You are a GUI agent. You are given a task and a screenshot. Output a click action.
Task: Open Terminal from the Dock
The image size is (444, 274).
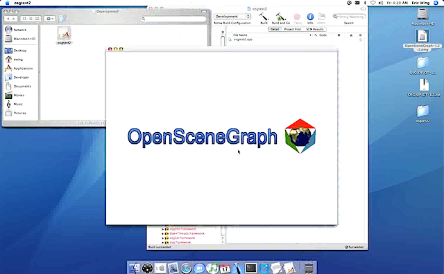(x=250, y=268)
